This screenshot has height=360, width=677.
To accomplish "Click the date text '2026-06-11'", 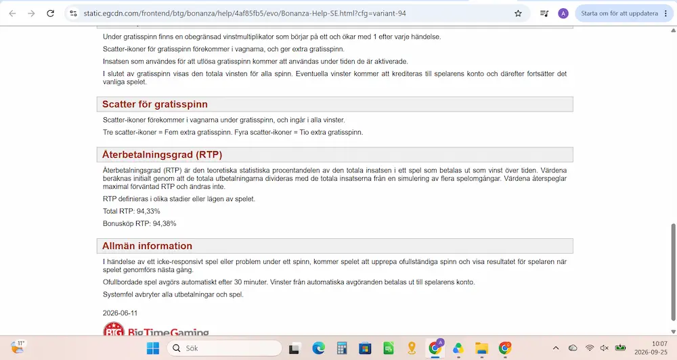I will 120,313.
